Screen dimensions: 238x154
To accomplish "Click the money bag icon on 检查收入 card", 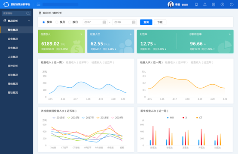I will click(x=77, y=47).
